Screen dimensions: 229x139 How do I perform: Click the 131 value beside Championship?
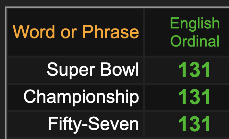click(194, 97)
